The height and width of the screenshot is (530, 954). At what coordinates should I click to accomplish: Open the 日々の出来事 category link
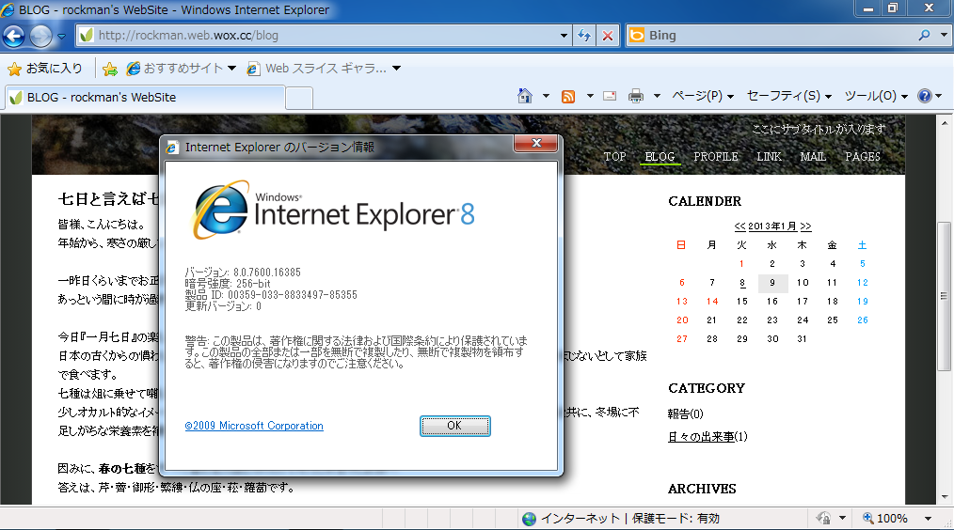(701, 437)
